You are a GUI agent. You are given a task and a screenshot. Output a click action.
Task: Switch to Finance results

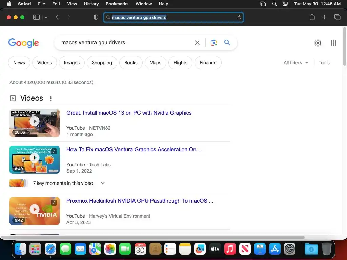point(208,63)
